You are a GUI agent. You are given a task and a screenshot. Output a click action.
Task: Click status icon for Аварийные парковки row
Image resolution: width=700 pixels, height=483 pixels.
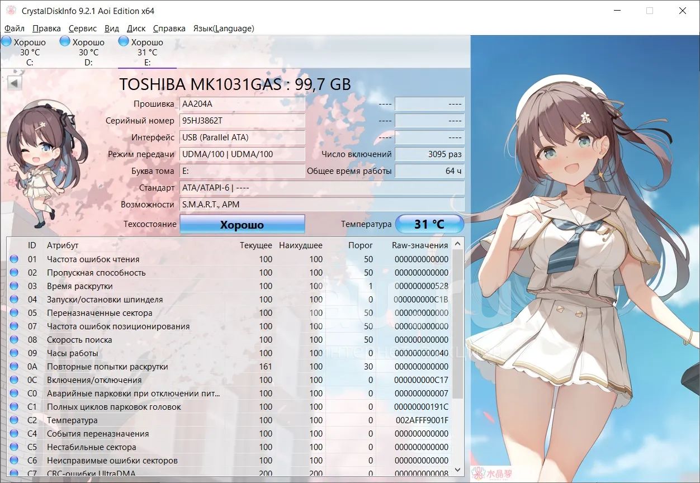click(14, 393)
